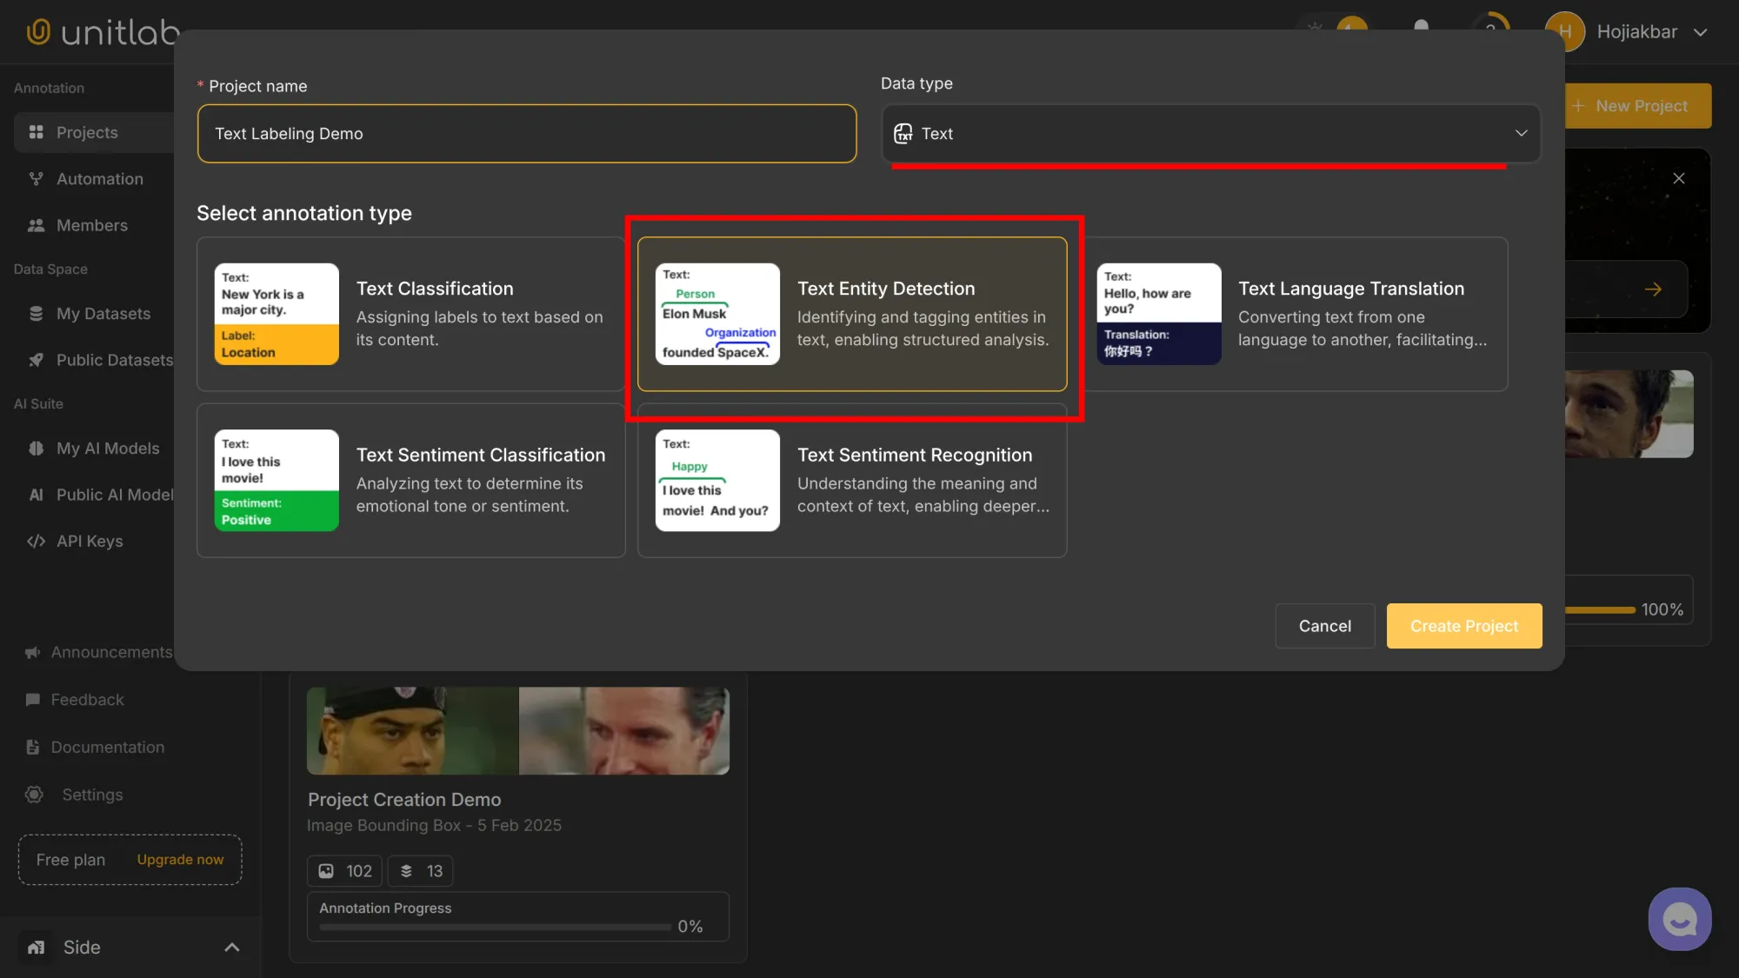Select the API Keys icon
Viewport: 1739px width, 978px height.
tap(35, 540)
